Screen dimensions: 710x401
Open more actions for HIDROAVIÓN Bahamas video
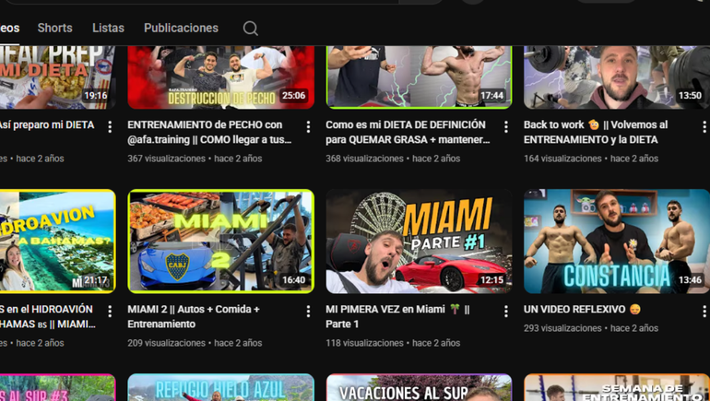[110, 312]
